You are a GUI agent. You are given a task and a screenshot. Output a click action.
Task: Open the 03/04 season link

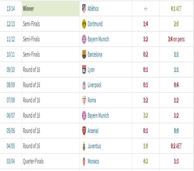click(x=11, y=161)
